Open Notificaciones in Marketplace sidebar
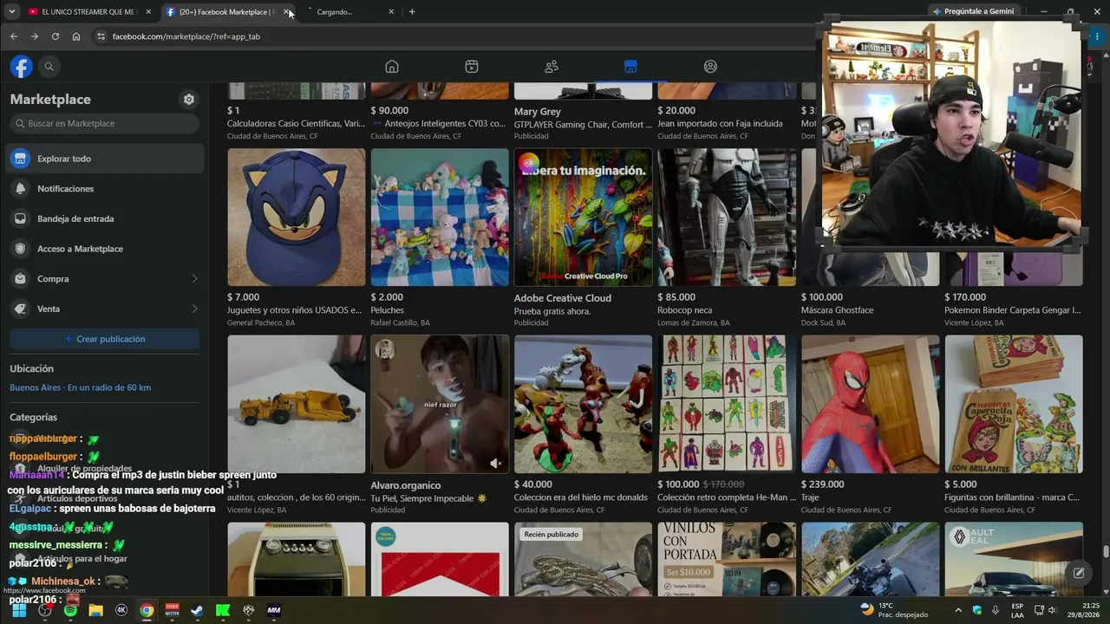The width and height of the screenshot is (1110, 624). click(x=105, y=189)
